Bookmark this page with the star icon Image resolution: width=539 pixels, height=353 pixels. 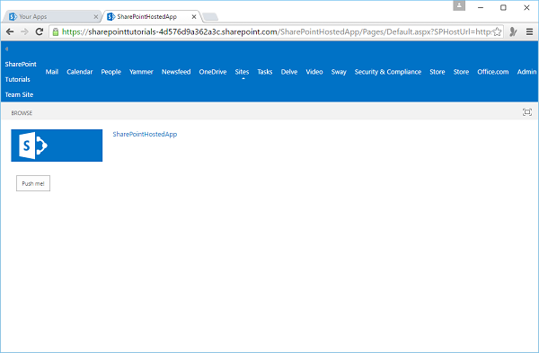pyautogui.click(x=497, y=32)
